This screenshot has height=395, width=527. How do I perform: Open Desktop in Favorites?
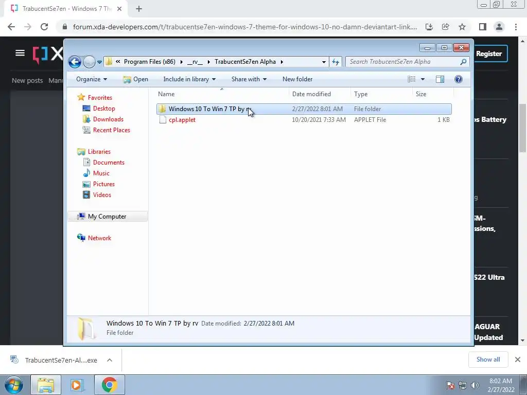pyautogui.click(x=104, y=109)
